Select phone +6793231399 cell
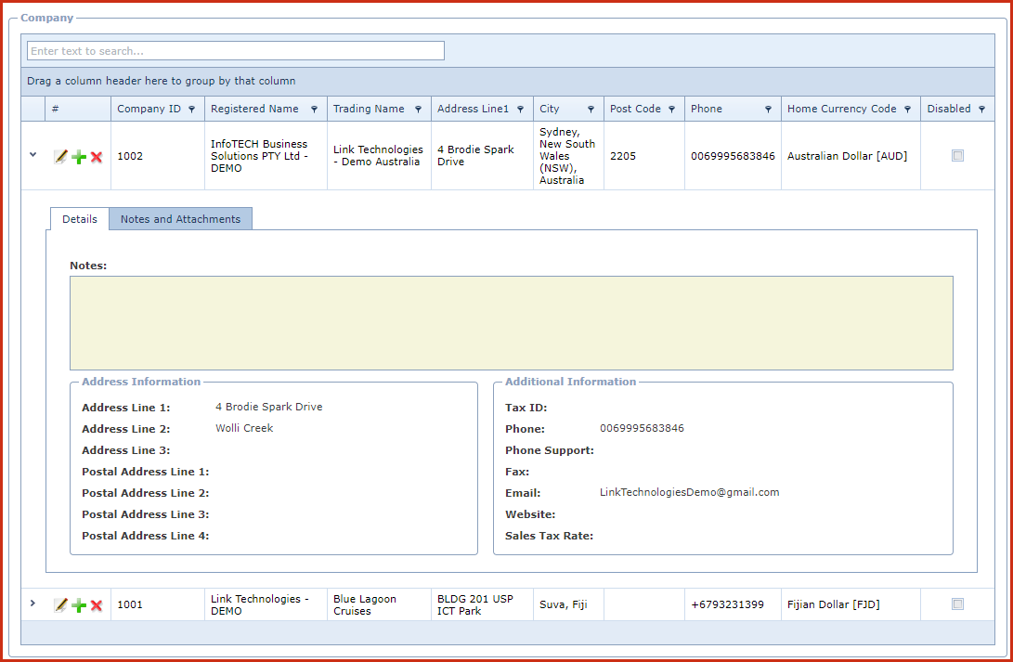The image size is (1013, 662). click(x=733, y=604)
